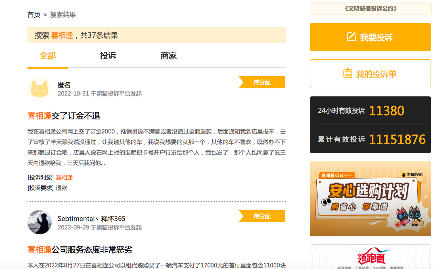Screen dimensions: 433x269
Task: Open 《文明诚信投诉公约》 link
Action: tap(370, 8)
